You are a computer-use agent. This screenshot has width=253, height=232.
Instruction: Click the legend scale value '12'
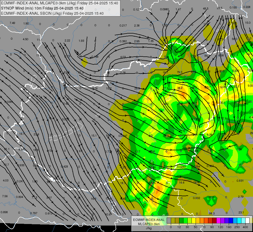(179, 227)
